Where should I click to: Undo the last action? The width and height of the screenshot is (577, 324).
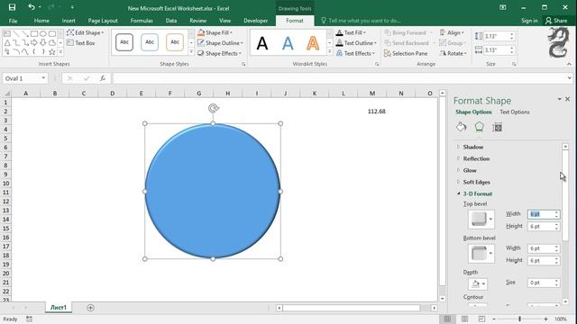click(32, 7)
